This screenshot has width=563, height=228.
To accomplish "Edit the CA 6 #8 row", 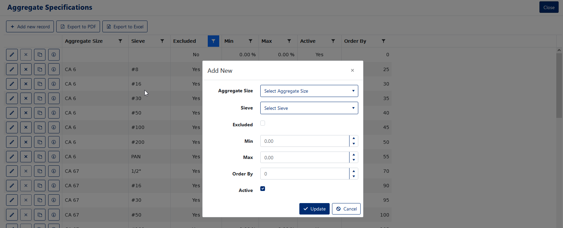I will click(x=12, y=69).
